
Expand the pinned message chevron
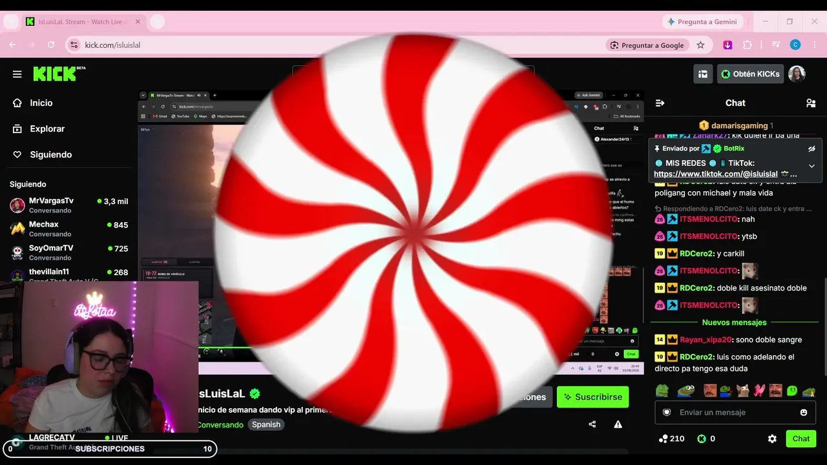pyautogui.click(x=811, y=166)
